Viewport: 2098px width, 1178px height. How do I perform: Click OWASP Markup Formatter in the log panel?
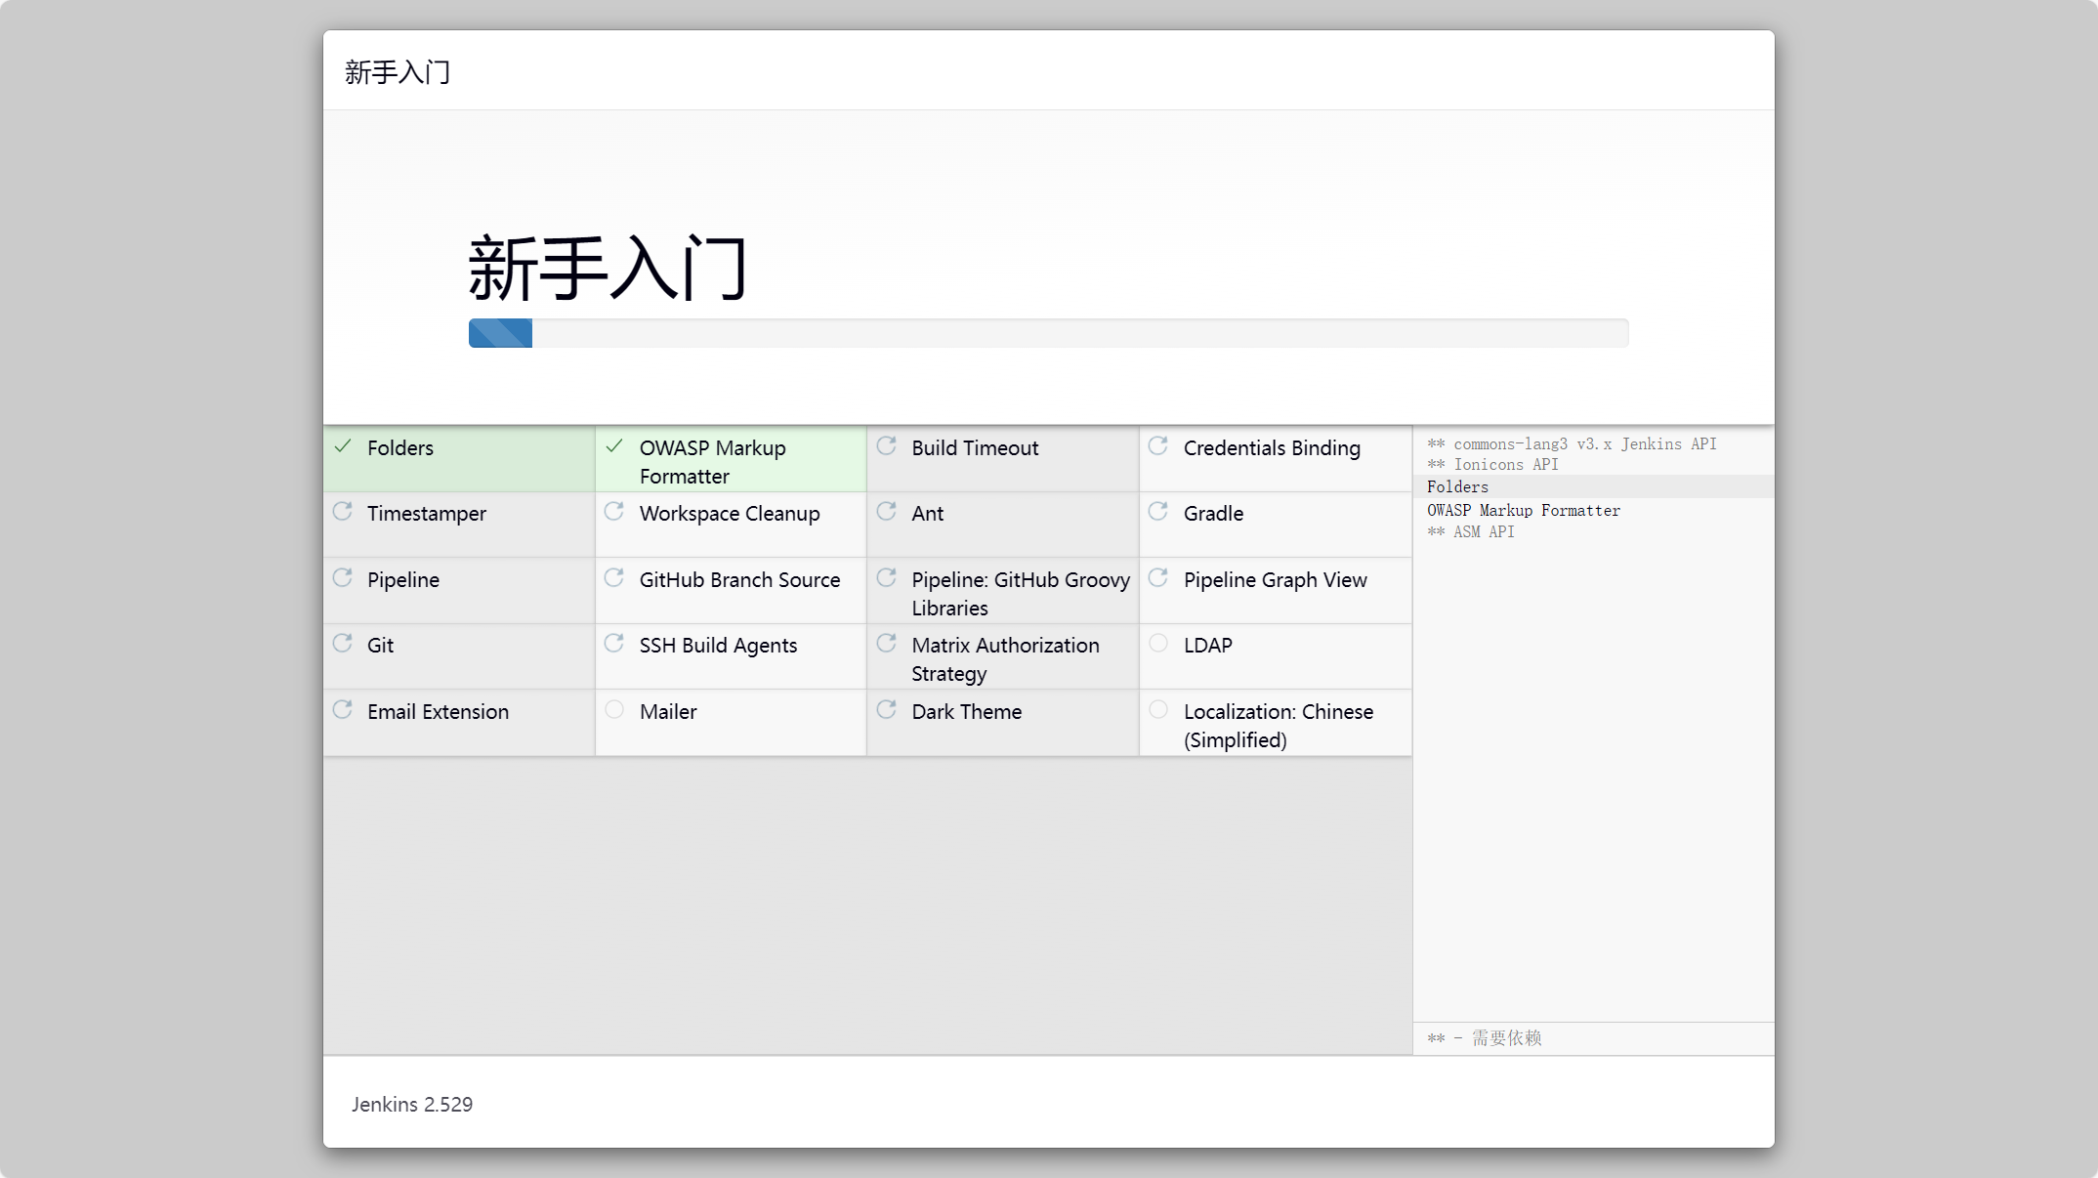pos(1523,510)
